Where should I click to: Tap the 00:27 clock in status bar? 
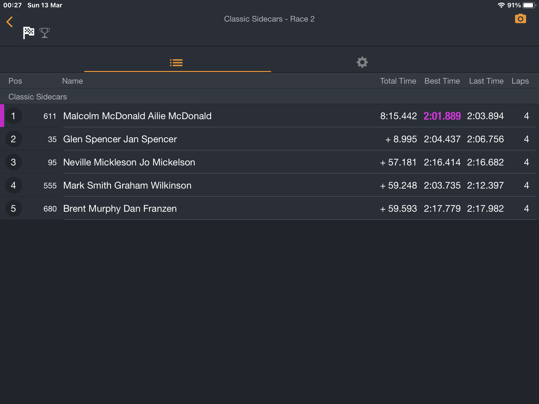click(x=13, y=5)
